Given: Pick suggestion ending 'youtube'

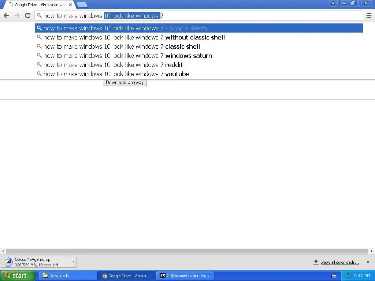Looking at the screenshot, I should point(199,74).
